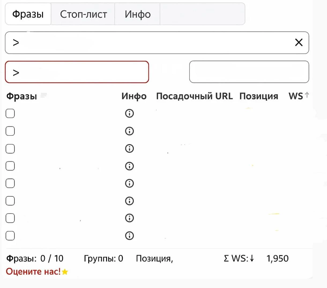Tick the fourth phrase row checkbox
This screenshot has width=327, height=288.
tap(10, 166)
